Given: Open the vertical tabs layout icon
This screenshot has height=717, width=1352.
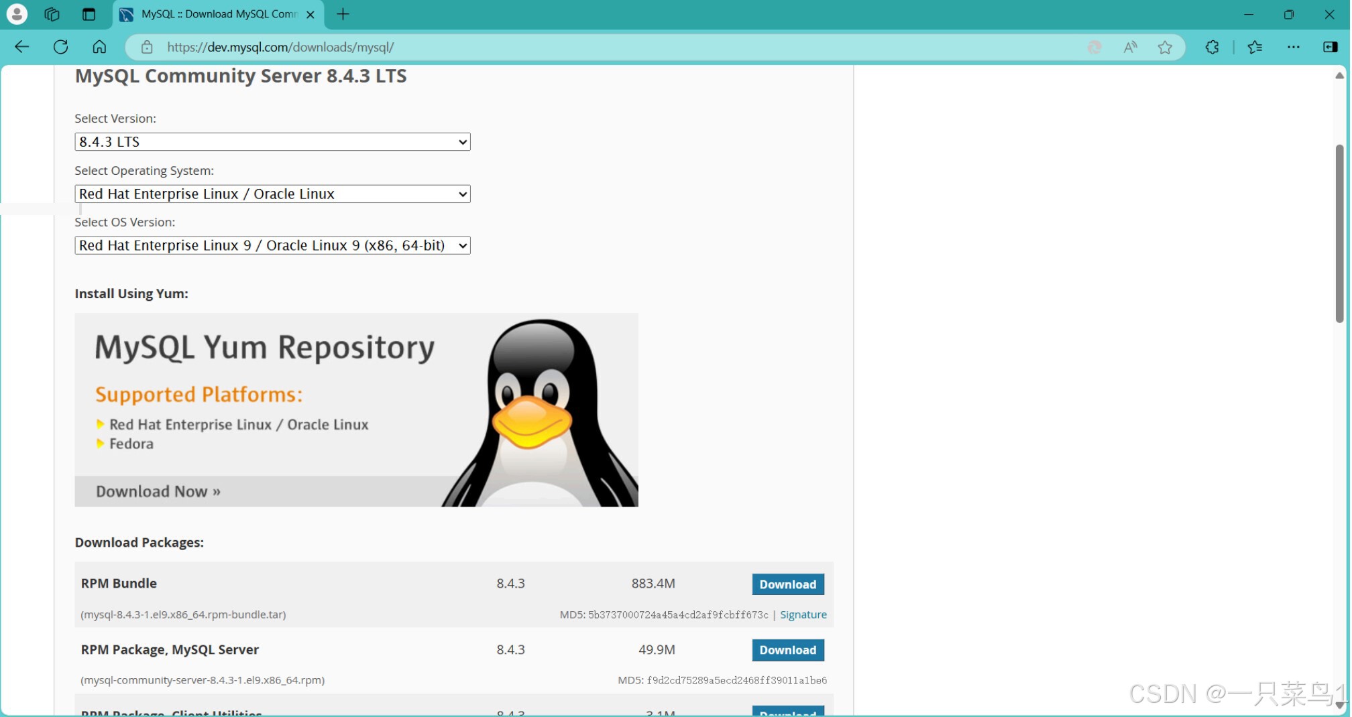Looking at the screenshot, I should (x=89, y=13).
